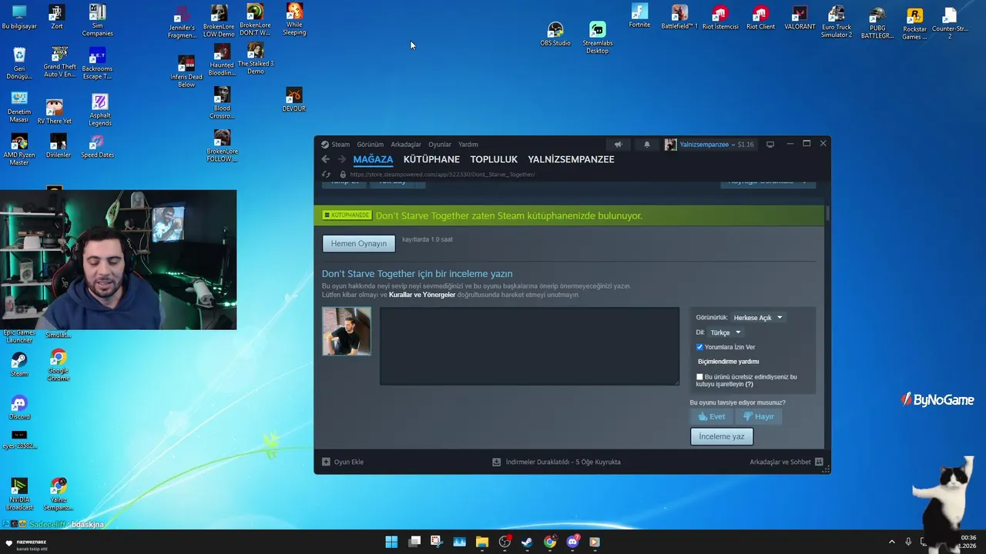
Task: Open the YALNIZSEMPANZEE profile tab
Action: click(x=571, y=159)
